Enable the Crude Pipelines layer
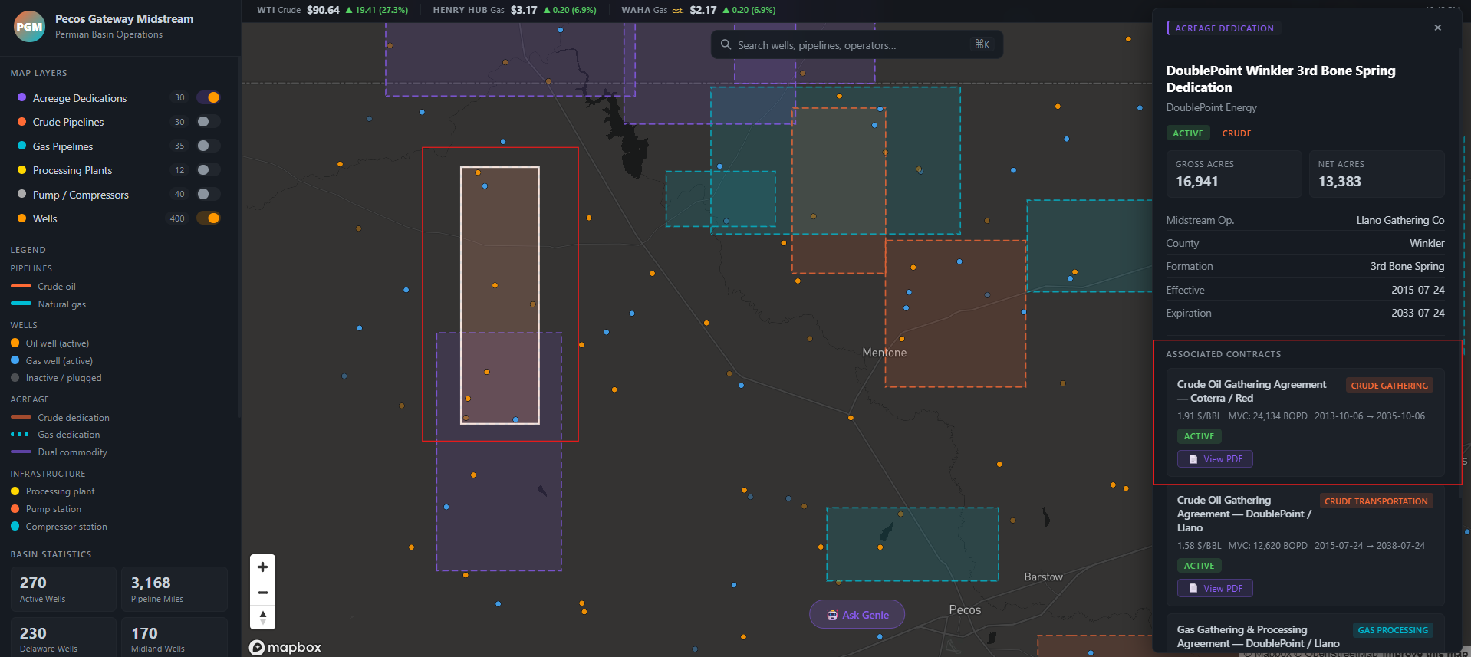1471x657 pixels. [208, 122]
